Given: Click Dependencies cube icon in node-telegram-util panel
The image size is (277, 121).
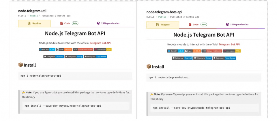Looking at the screenshot, I should 98,23.
